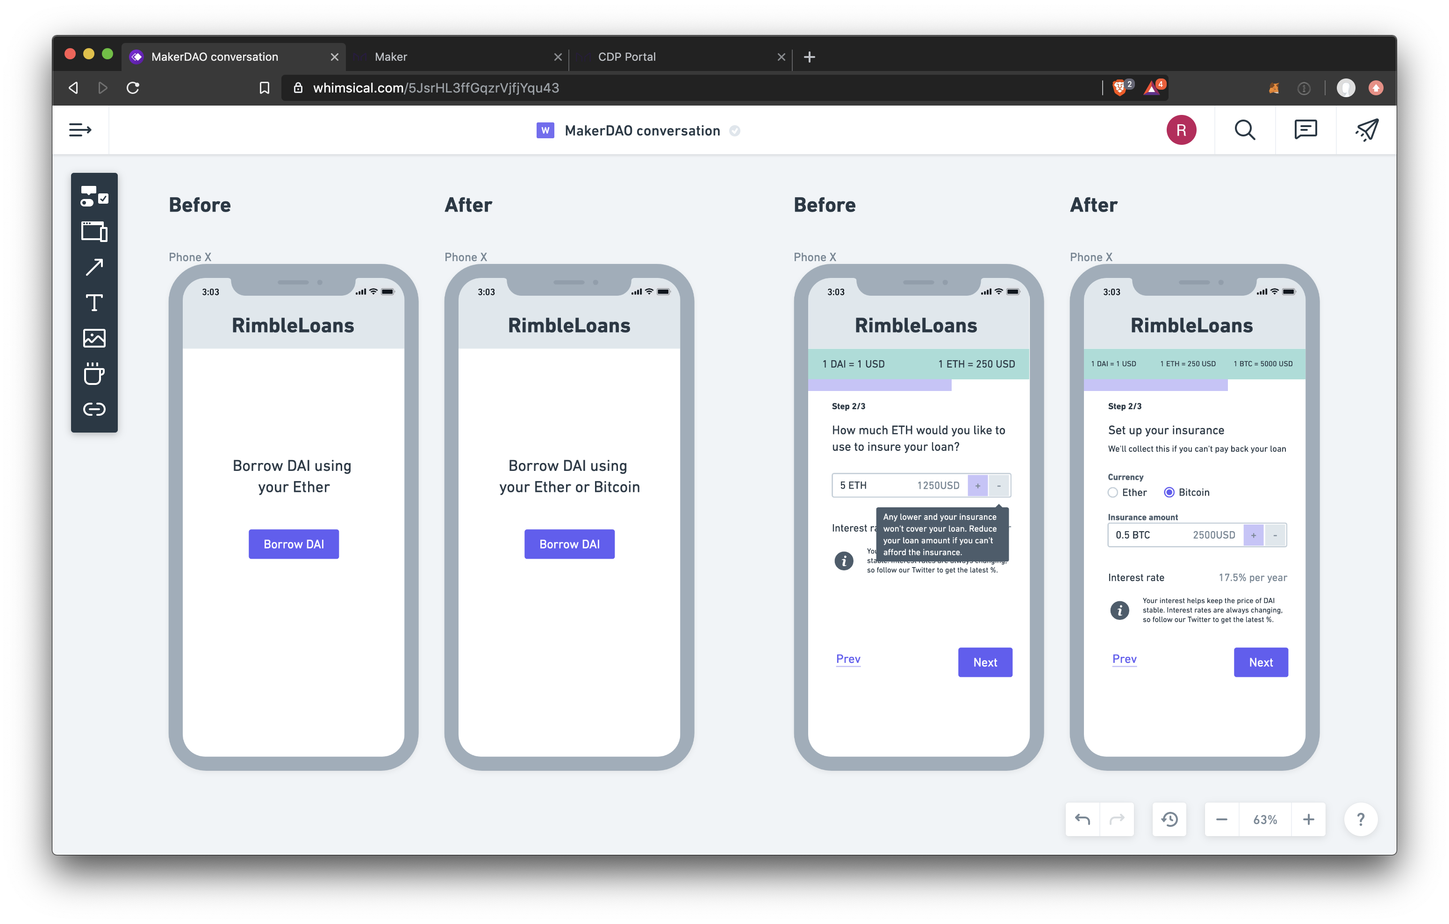Select the 'Set up your insurance' heading

click(1166, 430)
